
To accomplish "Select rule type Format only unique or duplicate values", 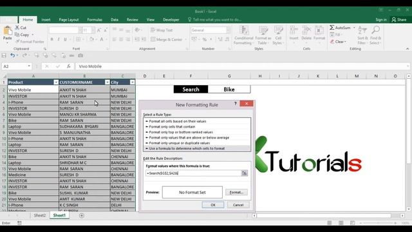I will (197, 143).
